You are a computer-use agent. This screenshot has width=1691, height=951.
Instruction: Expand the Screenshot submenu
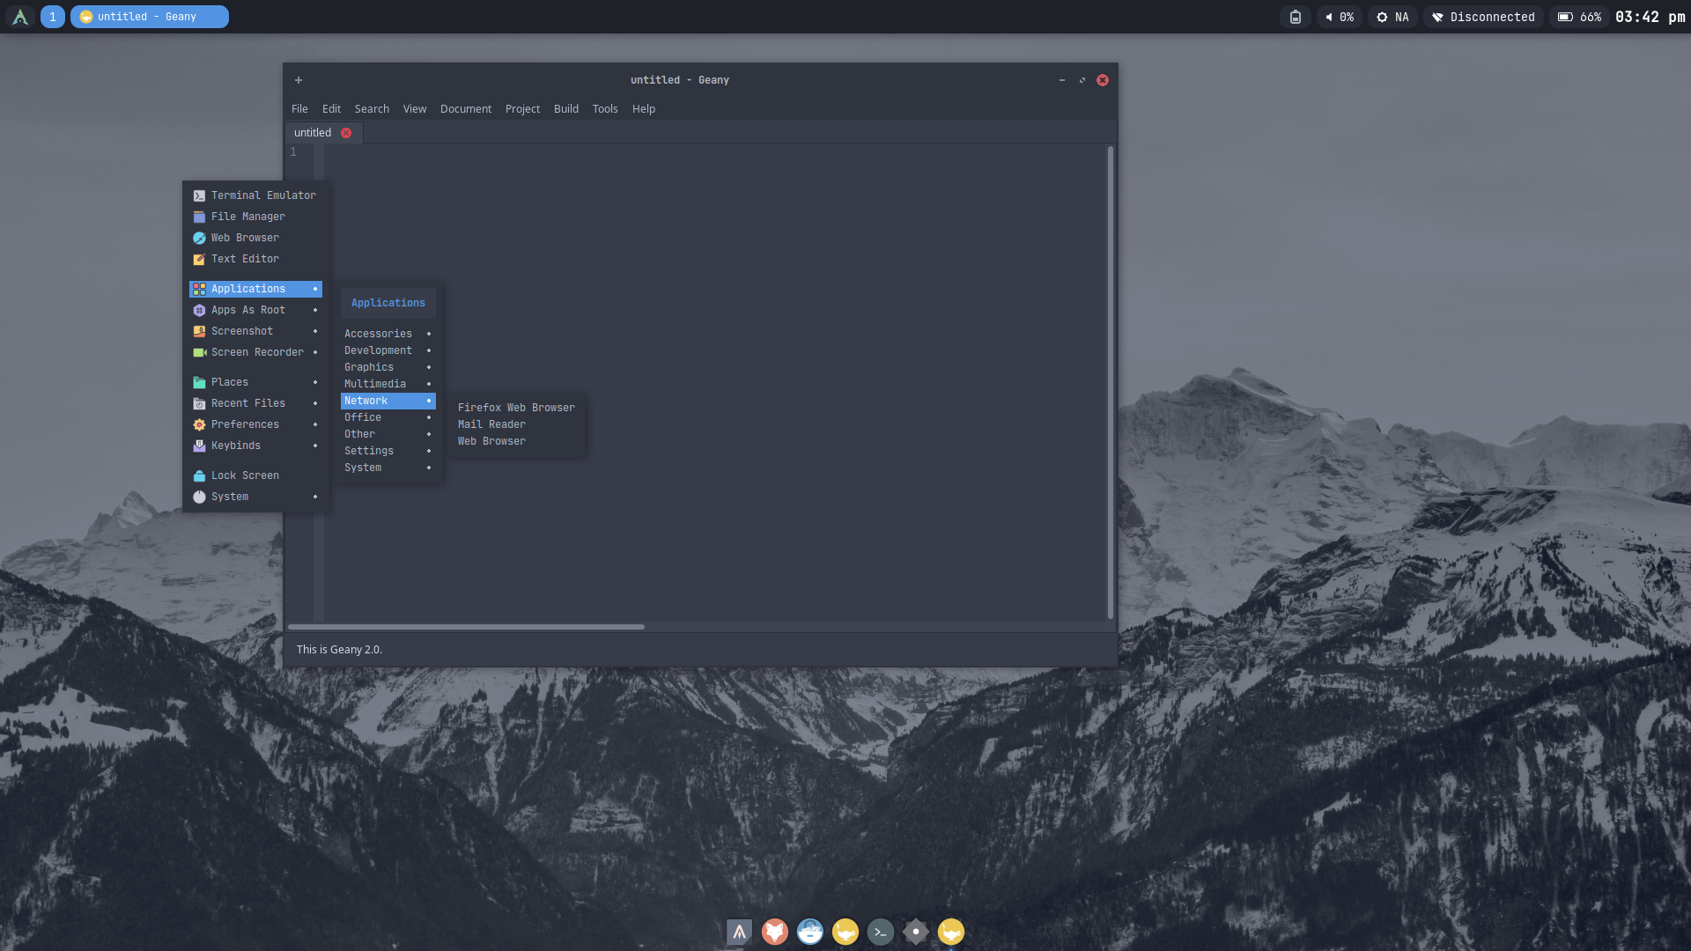coord(255,331)
